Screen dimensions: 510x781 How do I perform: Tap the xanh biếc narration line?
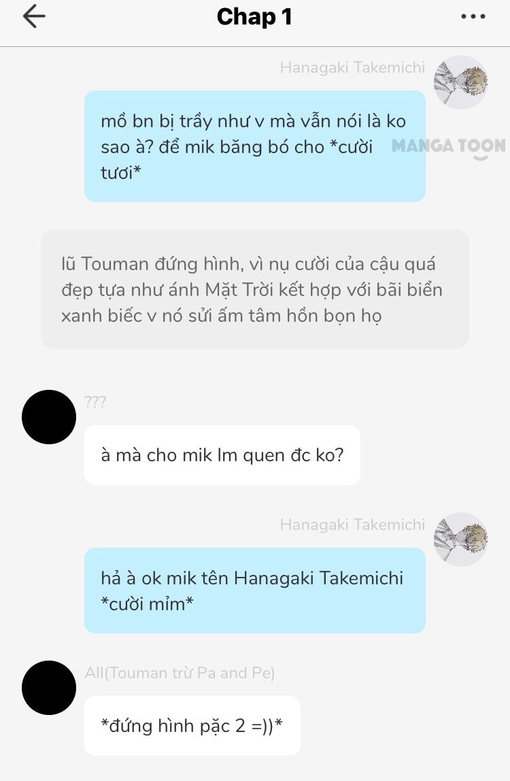[222, 316]
